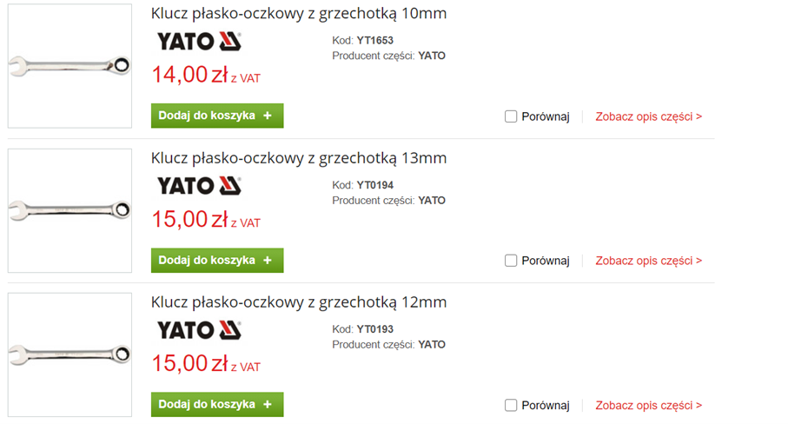View part description of the 12mm wrench

pyautogui.click(x=648, y=405)
